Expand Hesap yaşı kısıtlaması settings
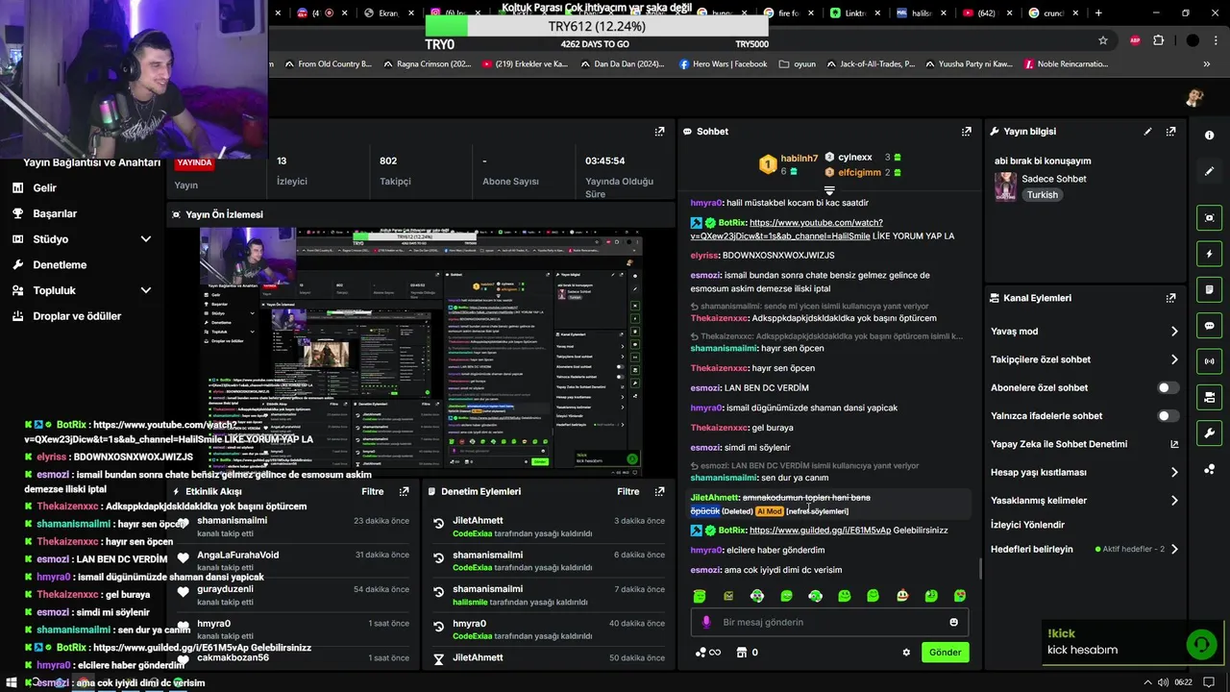This screenshot has height=692, width=1230. (x=1174, y=472)
